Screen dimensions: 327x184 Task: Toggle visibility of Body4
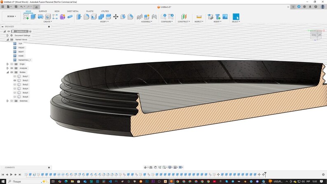pyautogui.click(x=15, y=89)
